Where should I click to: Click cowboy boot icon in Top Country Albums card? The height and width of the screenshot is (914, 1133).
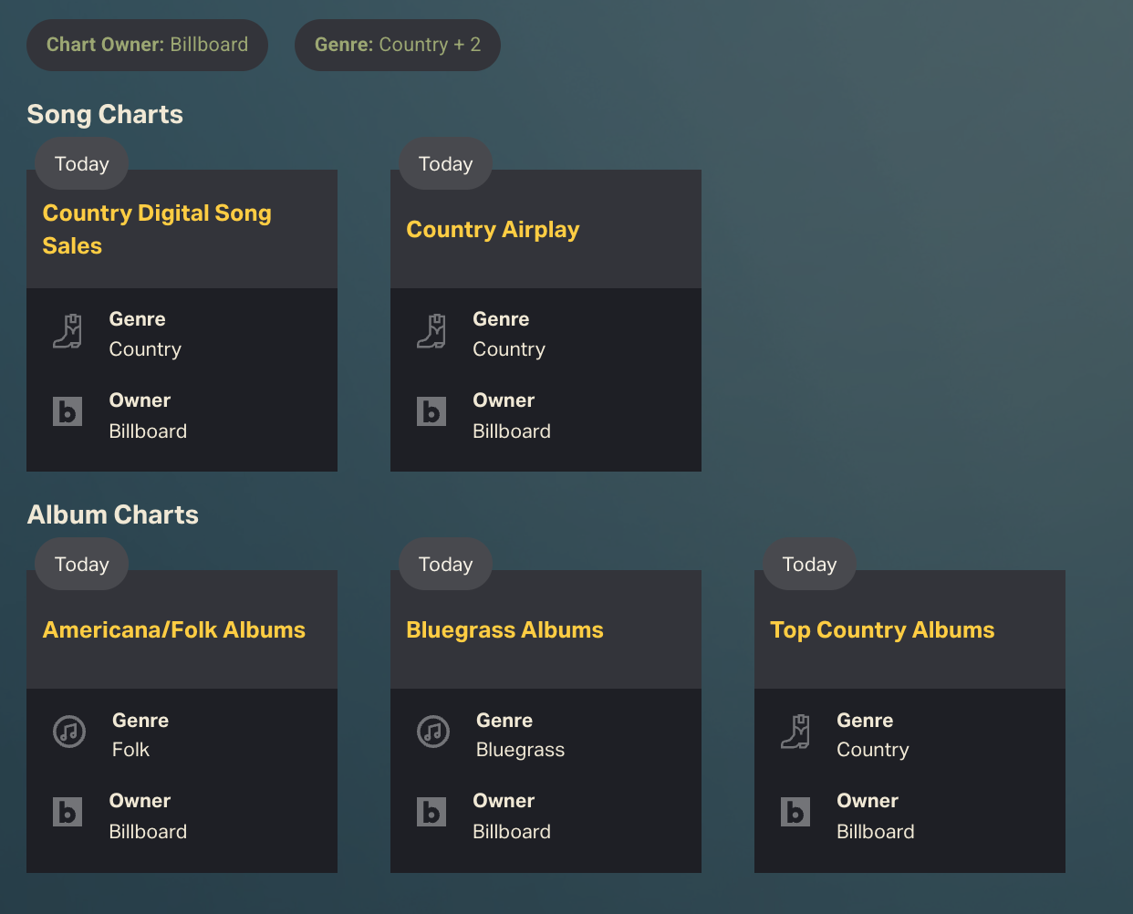click(x=795, y=732)
